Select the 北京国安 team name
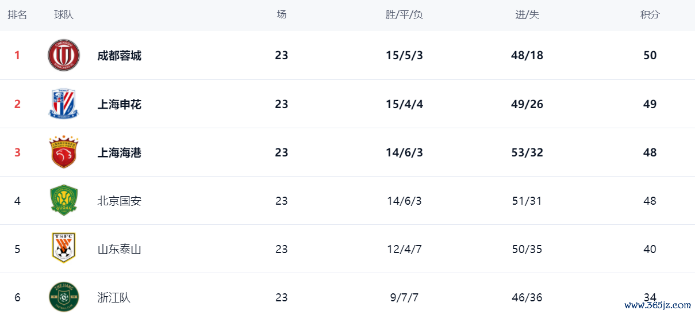Image resolution: width=695 pixels, height=314 pixels. [119, 201]
